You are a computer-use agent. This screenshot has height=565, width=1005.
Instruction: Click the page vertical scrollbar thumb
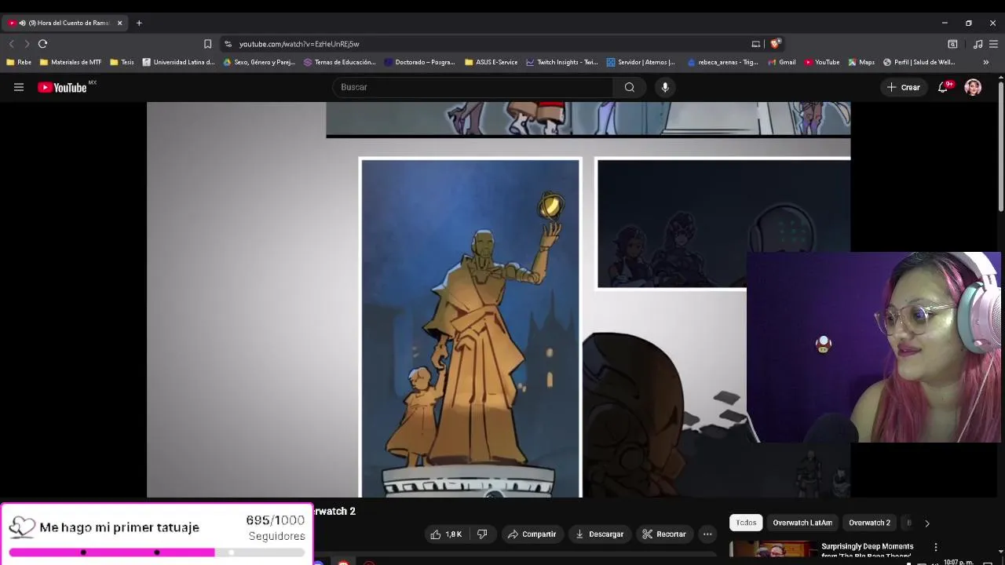[1001, 147]
